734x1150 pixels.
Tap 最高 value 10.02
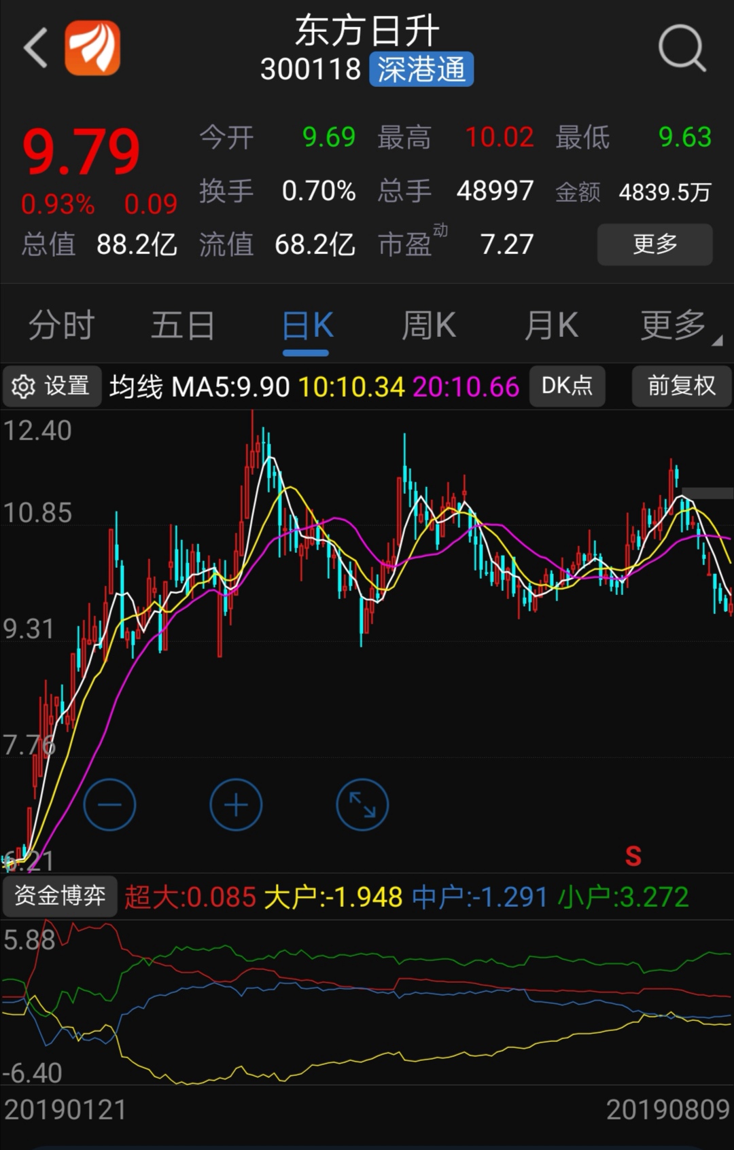coord(500,137)
